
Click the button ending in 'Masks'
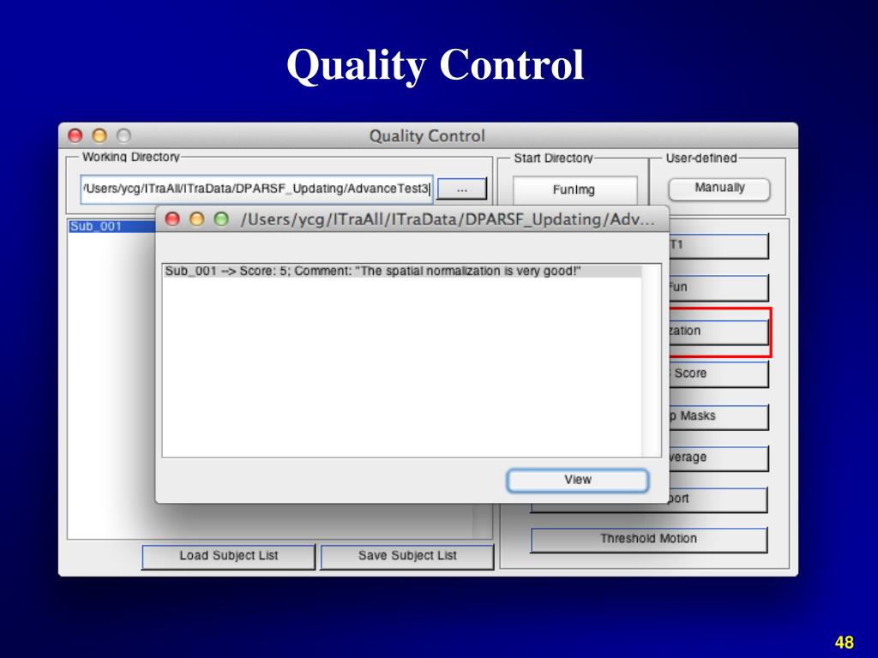(719, 417)
